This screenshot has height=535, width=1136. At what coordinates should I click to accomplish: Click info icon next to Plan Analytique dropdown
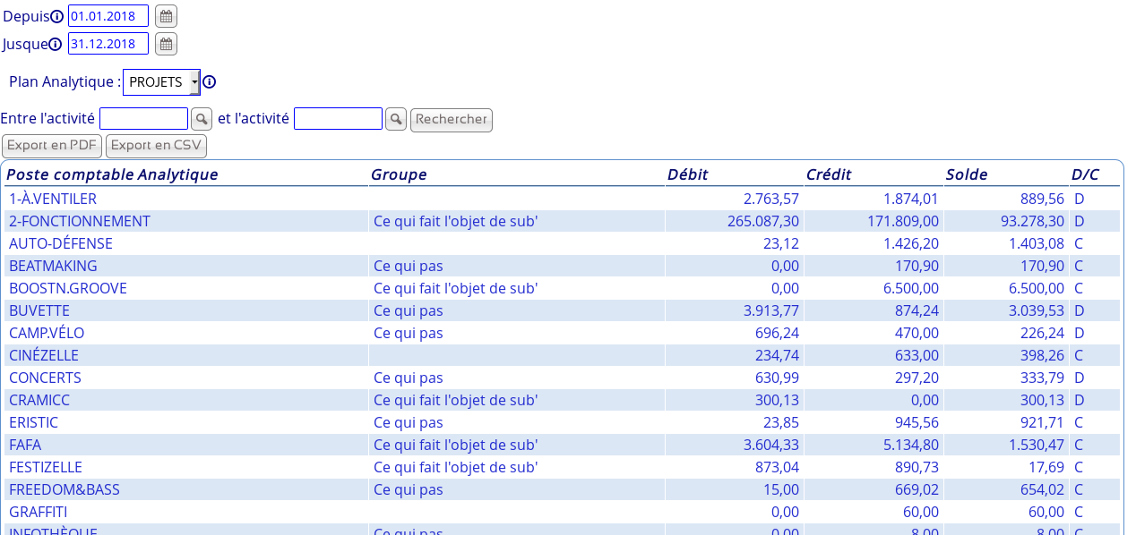point(210,82)
